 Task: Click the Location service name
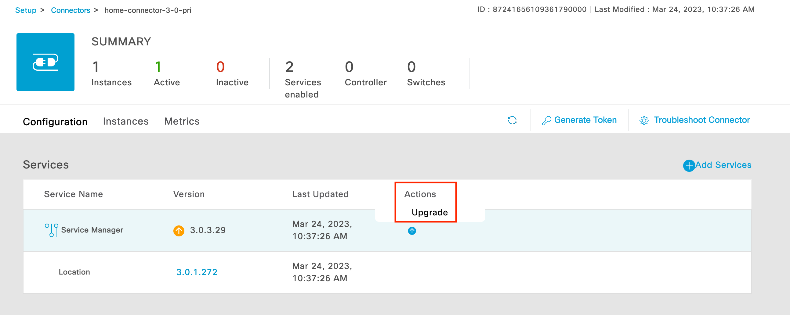tap(74, 272)
